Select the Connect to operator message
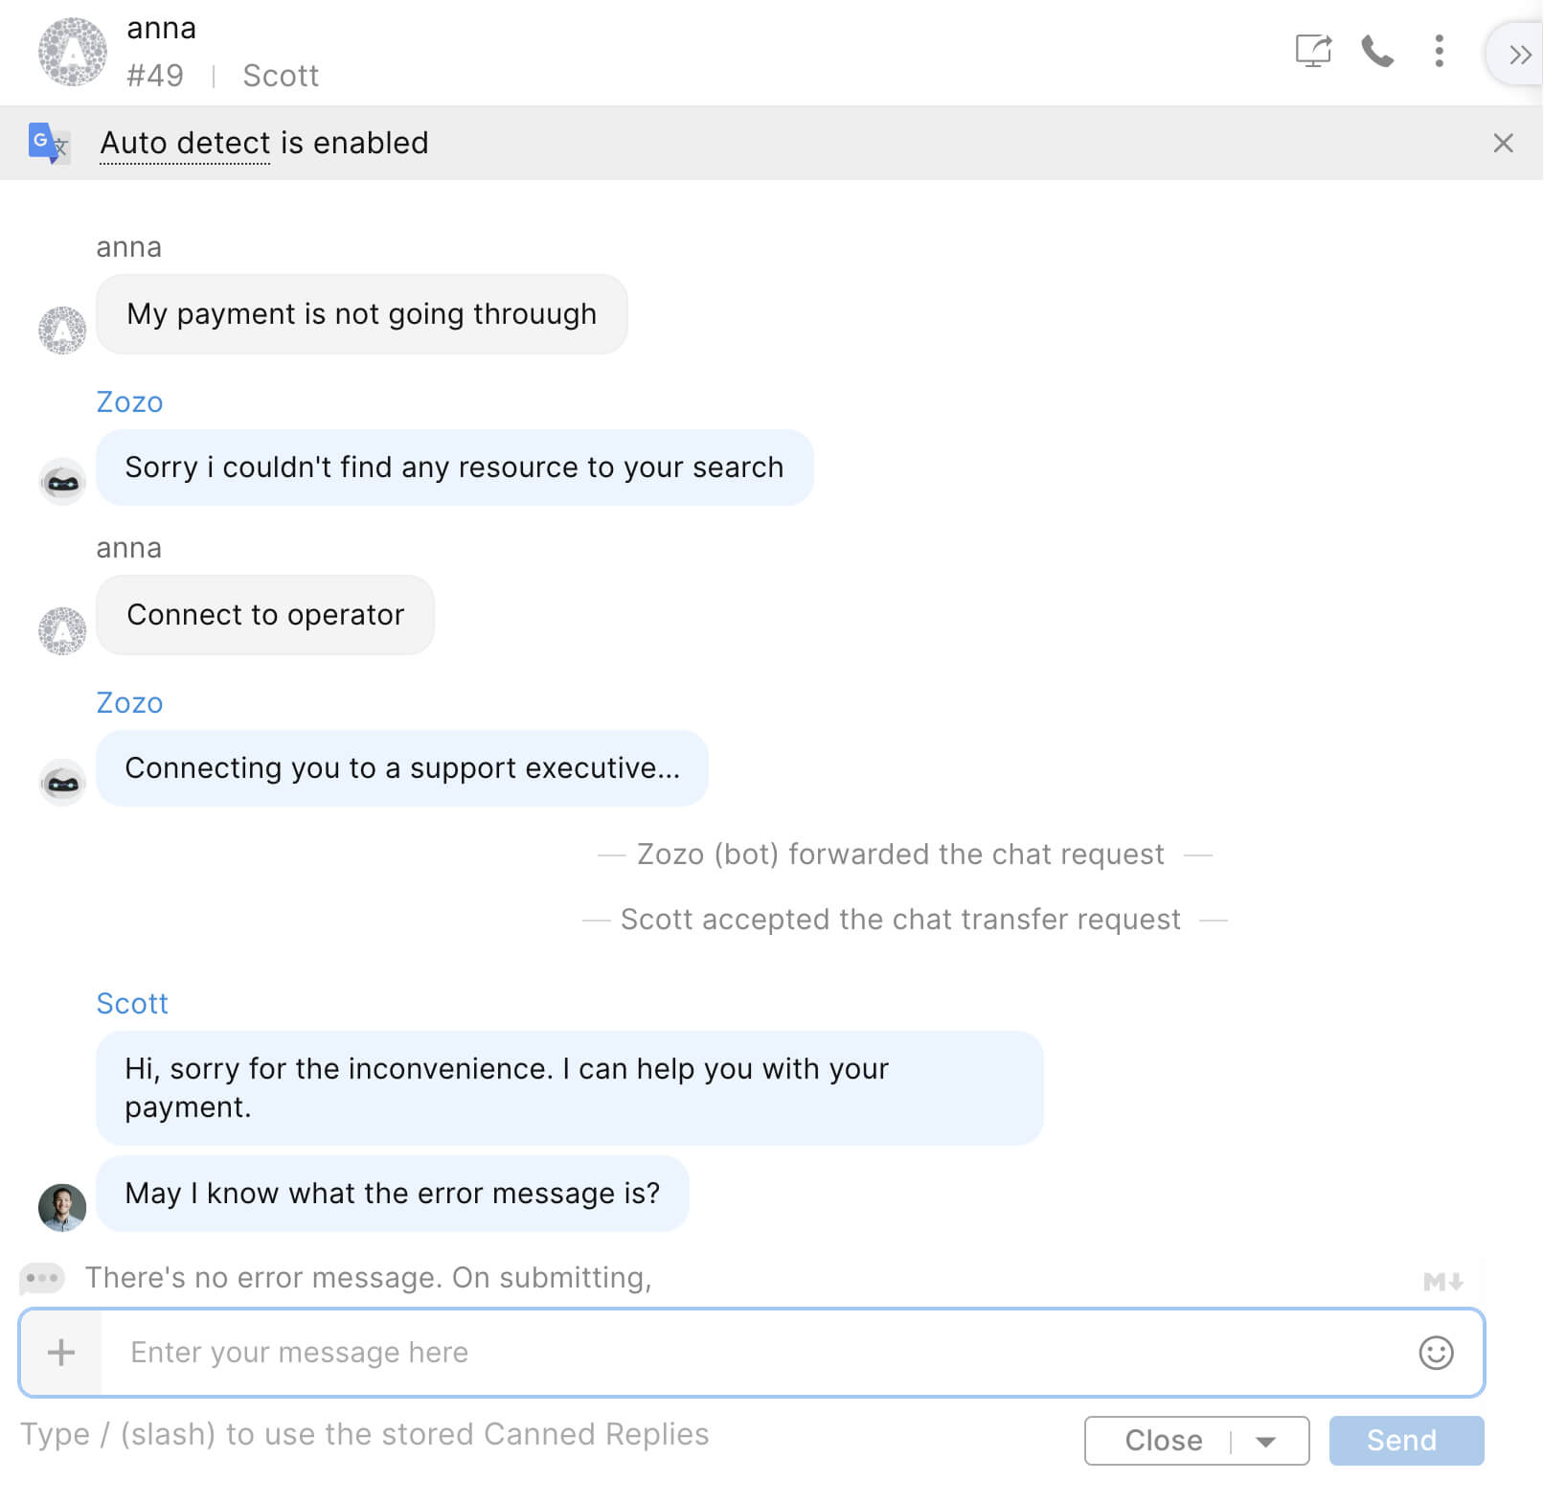The width and height of the screenshot is (1544, 1504). pos(265,615)
